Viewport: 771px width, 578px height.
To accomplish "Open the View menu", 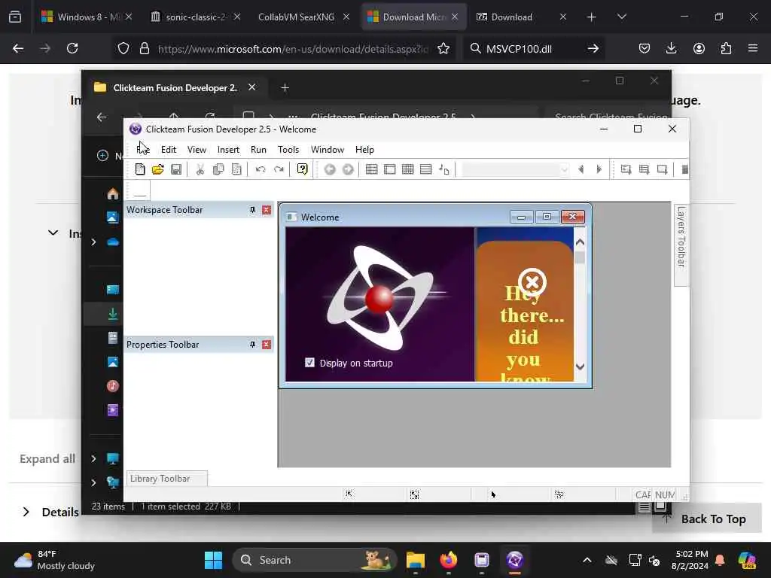I will point(197,150).
